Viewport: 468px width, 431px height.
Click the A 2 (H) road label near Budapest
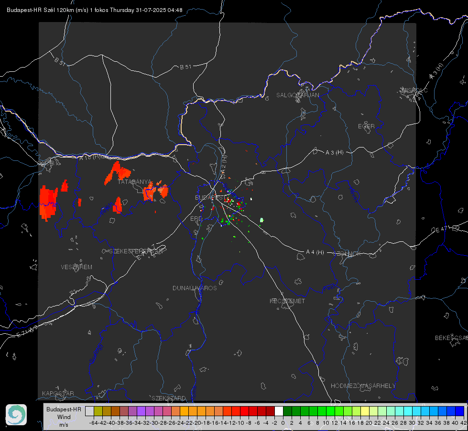click(224, 163)
